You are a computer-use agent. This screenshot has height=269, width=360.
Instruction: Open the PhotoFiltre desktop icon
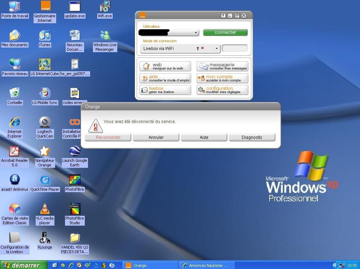coord(75,180)
